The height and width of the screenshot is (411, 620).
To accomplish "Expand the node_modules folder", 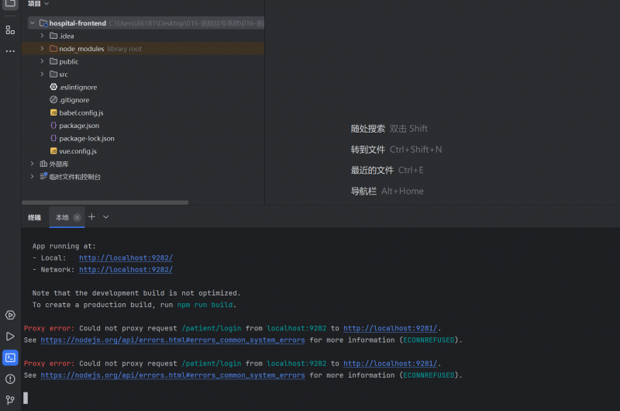I will click(42, 49).
